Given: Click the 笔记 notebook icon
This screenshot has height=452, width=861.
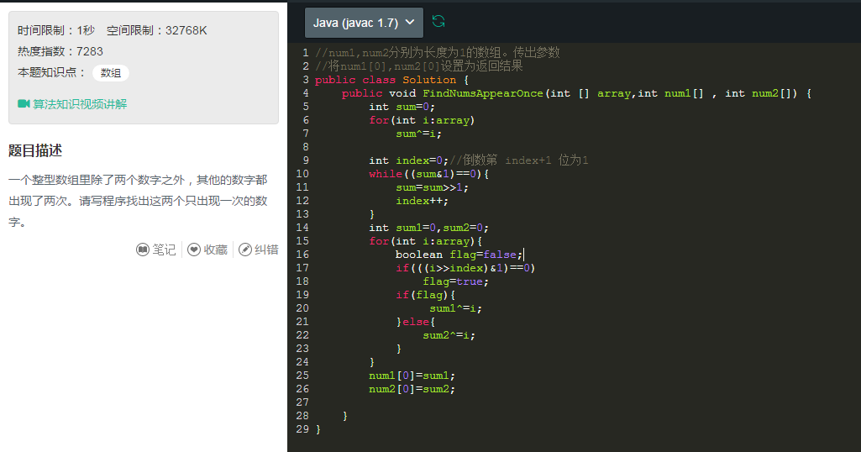Looking at the screenshot, I should pos(142,250).
